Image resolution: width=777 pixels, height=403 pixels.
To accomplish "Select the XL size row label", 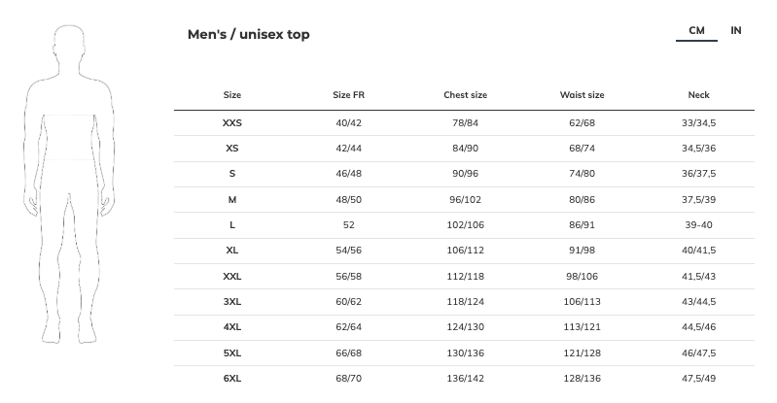I will pyautogui.click(x=231, y=251).
